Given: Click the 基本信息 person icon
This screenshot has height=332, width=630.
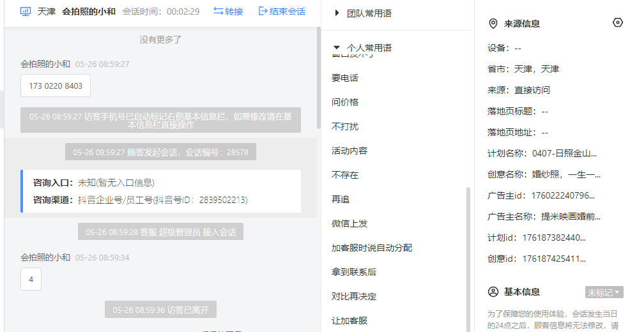Looking at the screenshot, I should coord(493,292).
